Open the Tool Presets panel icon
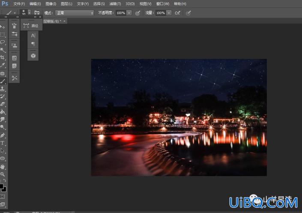302x213 pixels. tap(14, 78)
